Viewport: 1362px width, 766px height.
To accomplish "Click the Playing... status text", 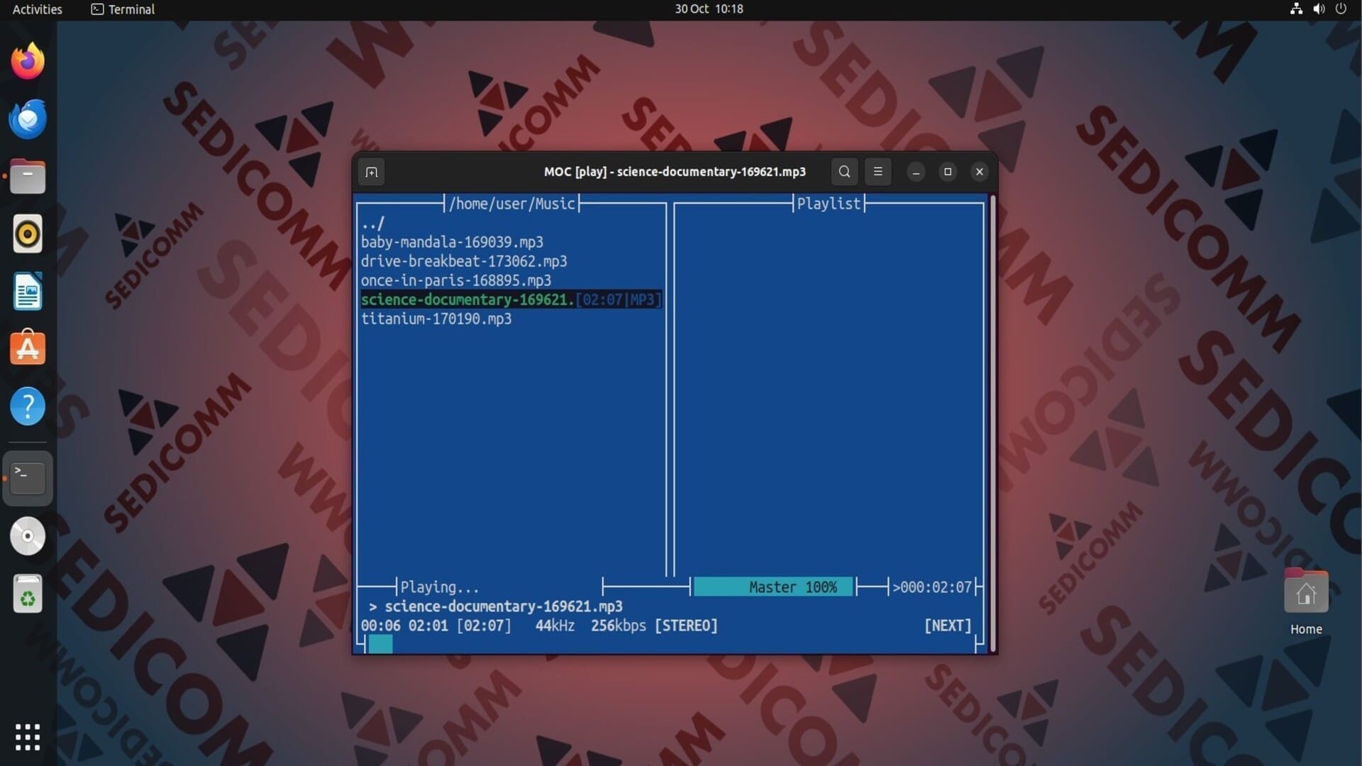I will [x=440, y=587].
